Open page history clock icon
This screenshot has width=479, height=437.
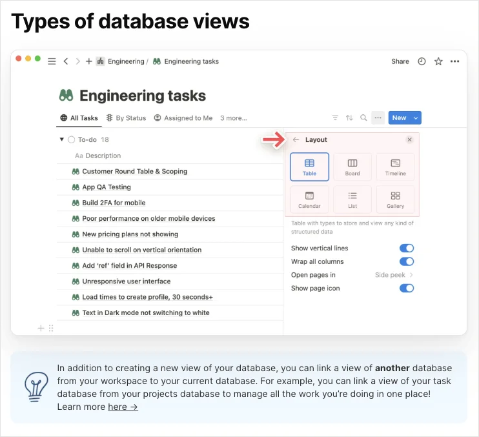point(422,61)
